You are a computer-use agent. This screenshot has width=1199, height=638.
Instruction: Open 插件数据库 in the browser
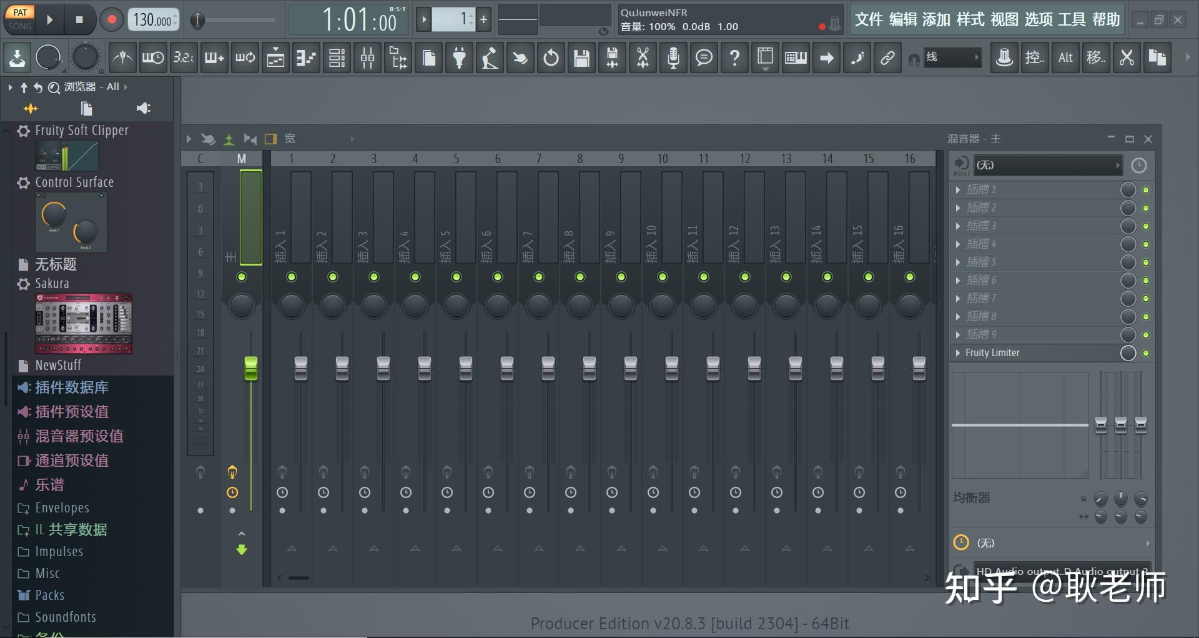[72, 387]
